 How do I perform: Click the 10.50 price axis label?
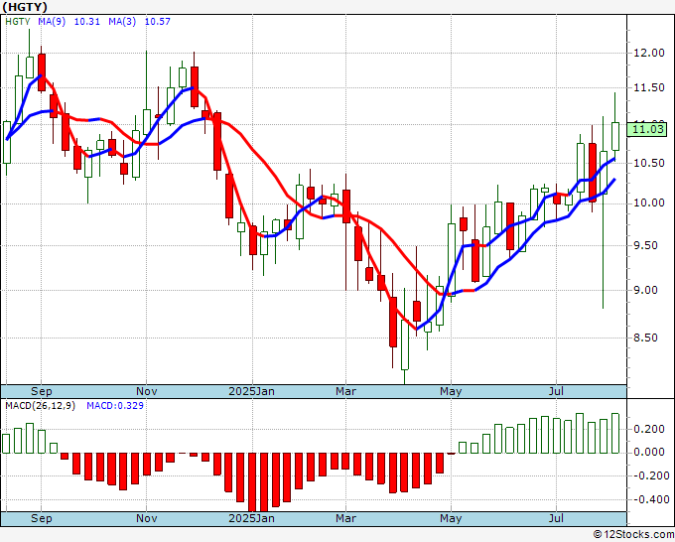[649, 163]
